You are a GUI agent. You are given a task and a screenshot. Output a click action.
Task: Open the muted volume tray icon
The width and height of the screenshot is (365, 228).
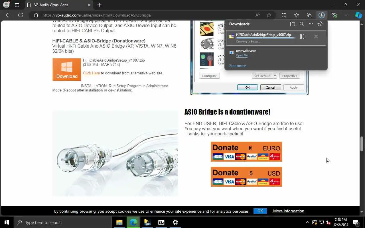(x=328, y=222)
